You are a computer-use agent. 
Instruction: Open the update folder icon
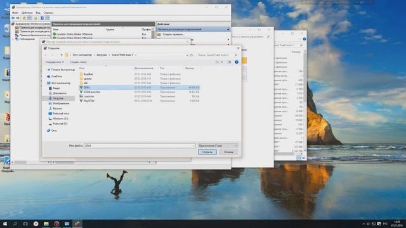[81, 79]
